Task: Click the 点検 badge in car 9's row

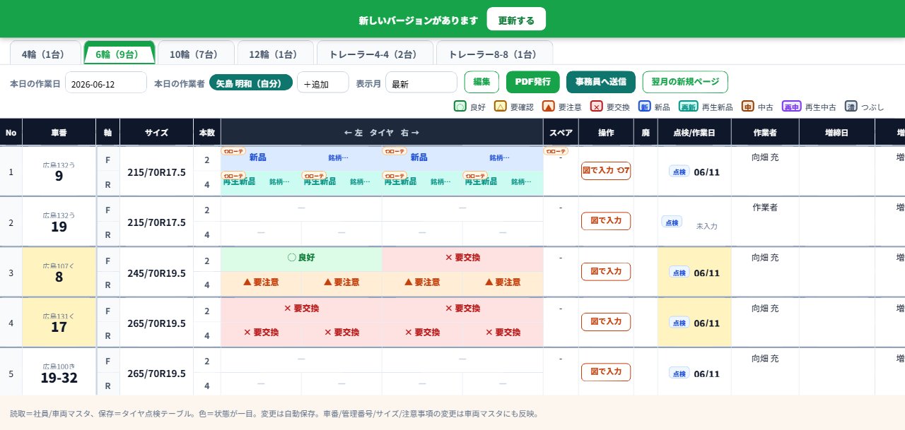Action: tap(679, 170)
